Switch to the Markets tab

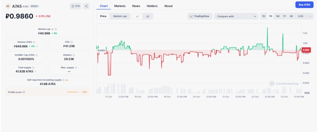[120, 6]
